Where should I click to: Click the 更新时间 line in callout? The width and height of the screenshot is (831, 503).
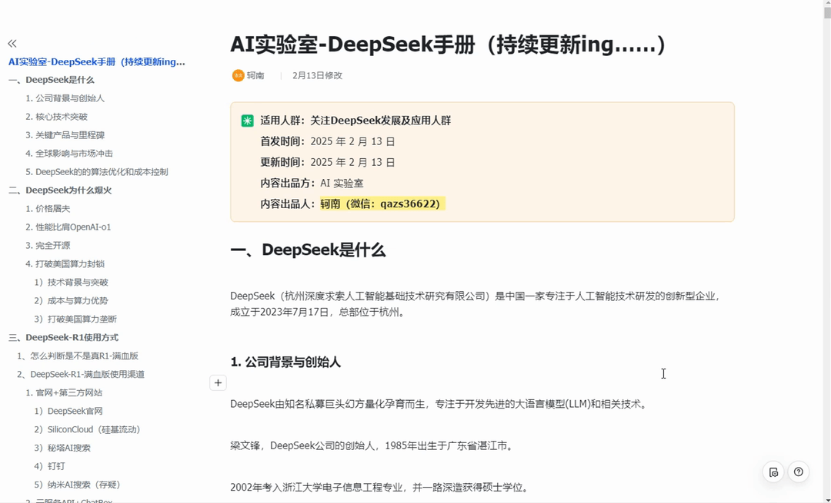pos(328,162)
